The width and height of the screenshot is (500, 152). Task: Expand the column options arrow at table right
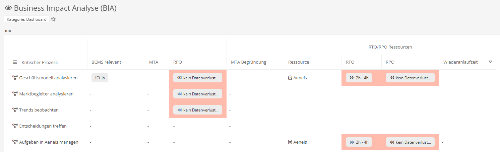[491, 62]
